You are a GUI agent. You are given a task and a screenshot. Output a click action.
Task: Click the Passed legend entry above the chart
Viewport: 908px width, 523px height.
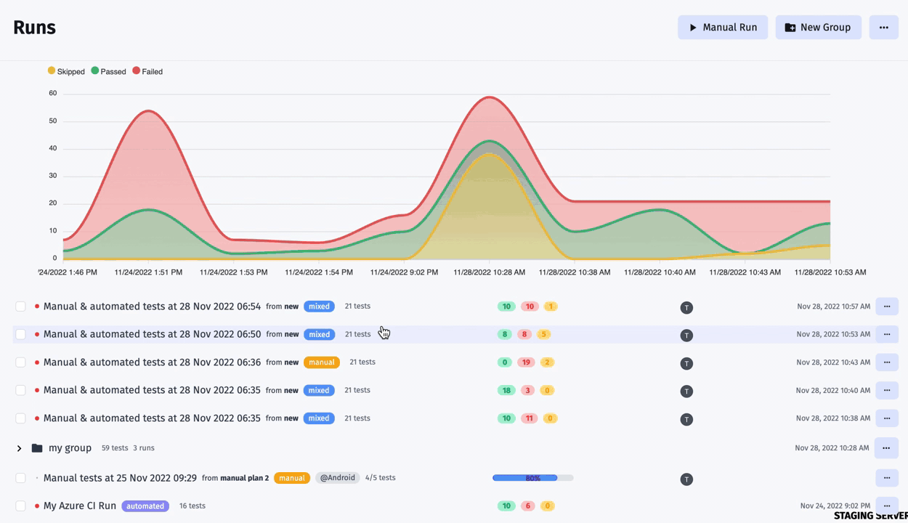[x=109, y=71]
